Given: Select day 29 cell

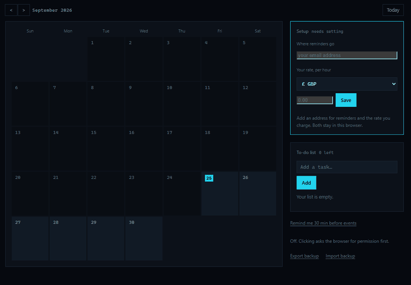Looking at the screenshot, I should (x=106, y=239).
